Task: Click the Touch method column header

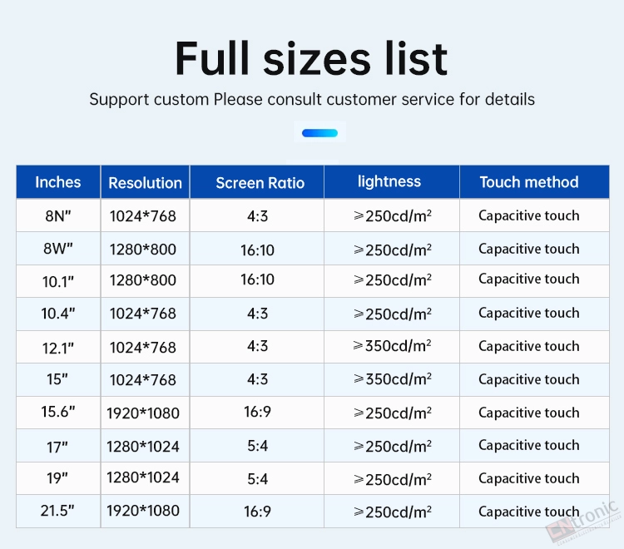Action: click(x=529, y=182)
